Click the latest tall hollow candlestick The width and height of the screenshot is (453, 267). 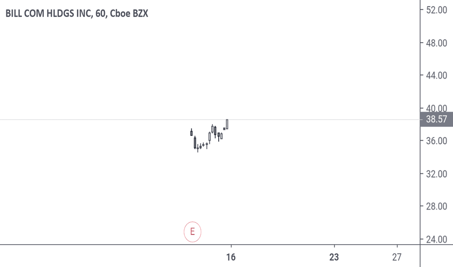[227, 124]
